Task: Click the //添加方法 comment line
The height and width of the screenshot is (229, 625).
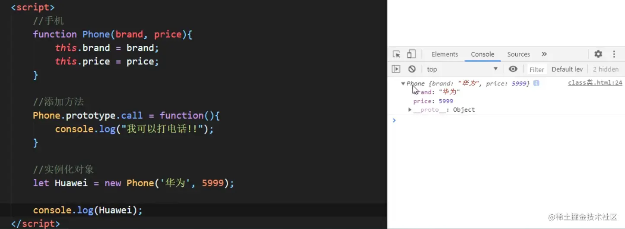Action: (x=58, y=102)
